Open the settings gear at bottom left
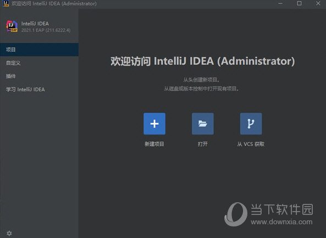 pyautogui.click(x=9, y=233)
